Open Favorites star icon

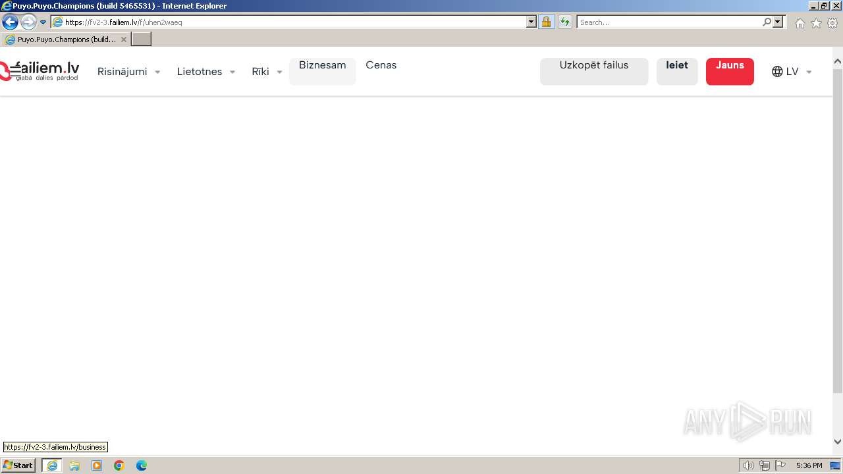tap(816, 23)
